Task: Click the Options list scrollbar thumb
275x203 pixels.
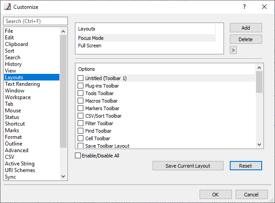Action: tap(259, 82)
